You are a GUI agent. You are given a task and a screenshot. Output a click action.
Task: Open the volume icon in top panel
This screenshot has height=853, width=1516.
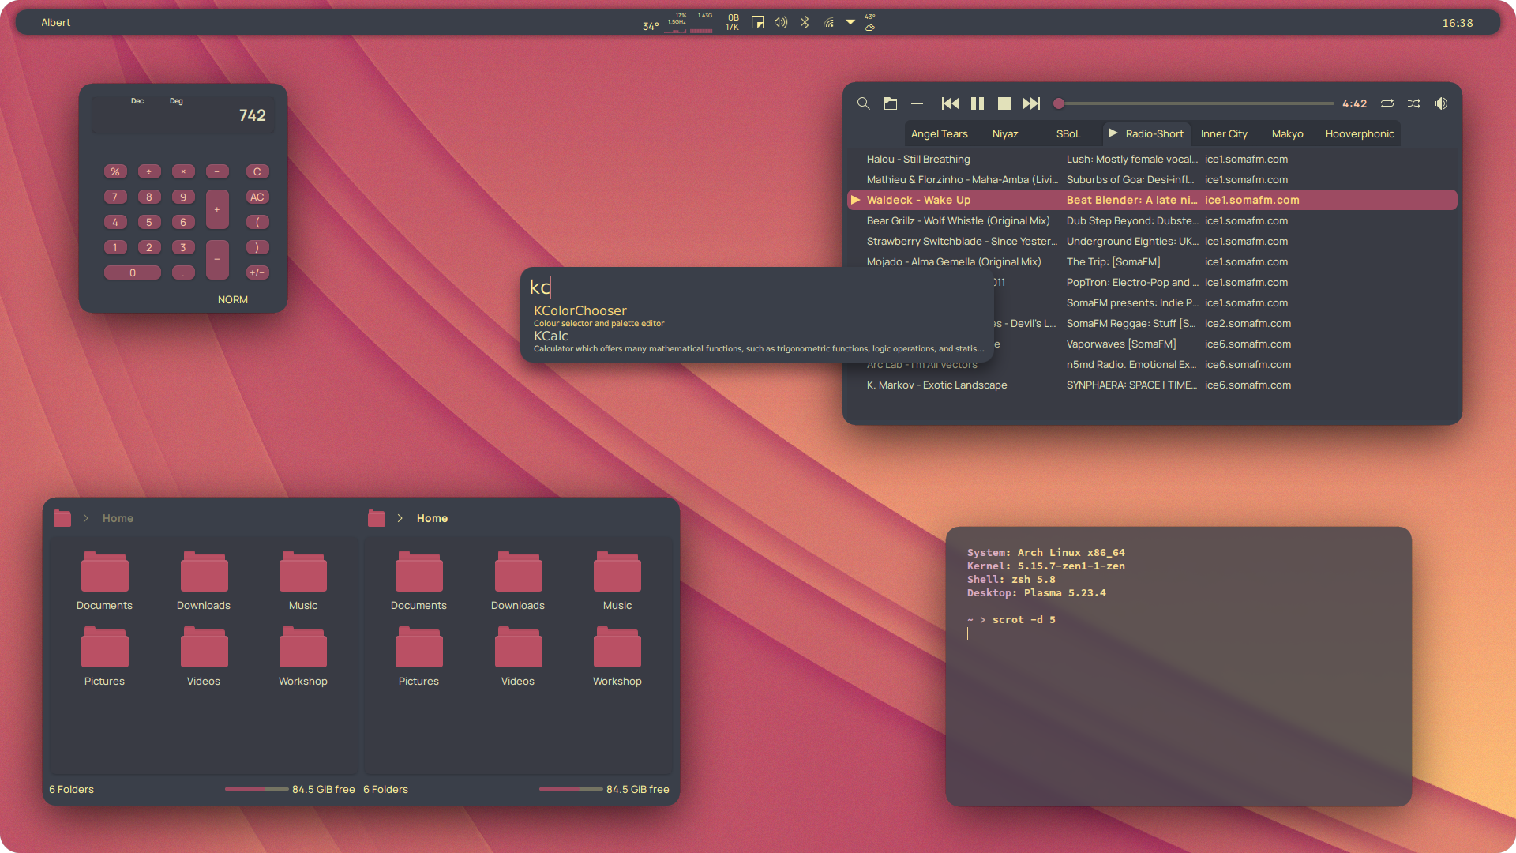781,22
